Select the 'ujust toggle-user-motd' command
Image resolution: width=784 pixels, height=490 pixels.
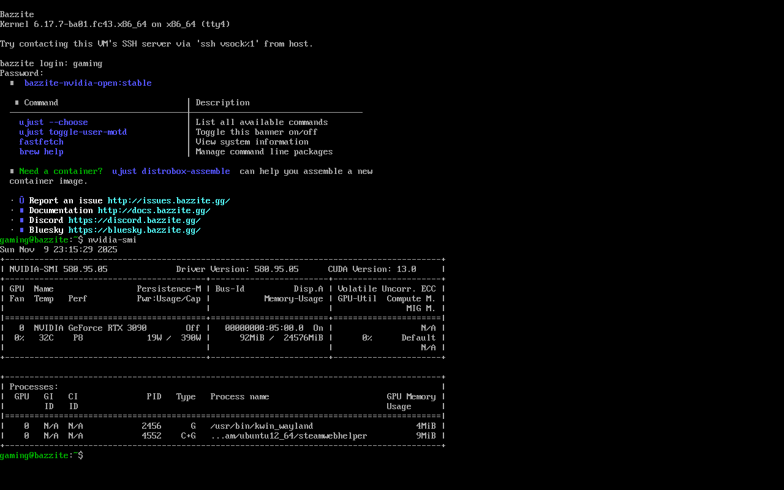pos(73,132)
